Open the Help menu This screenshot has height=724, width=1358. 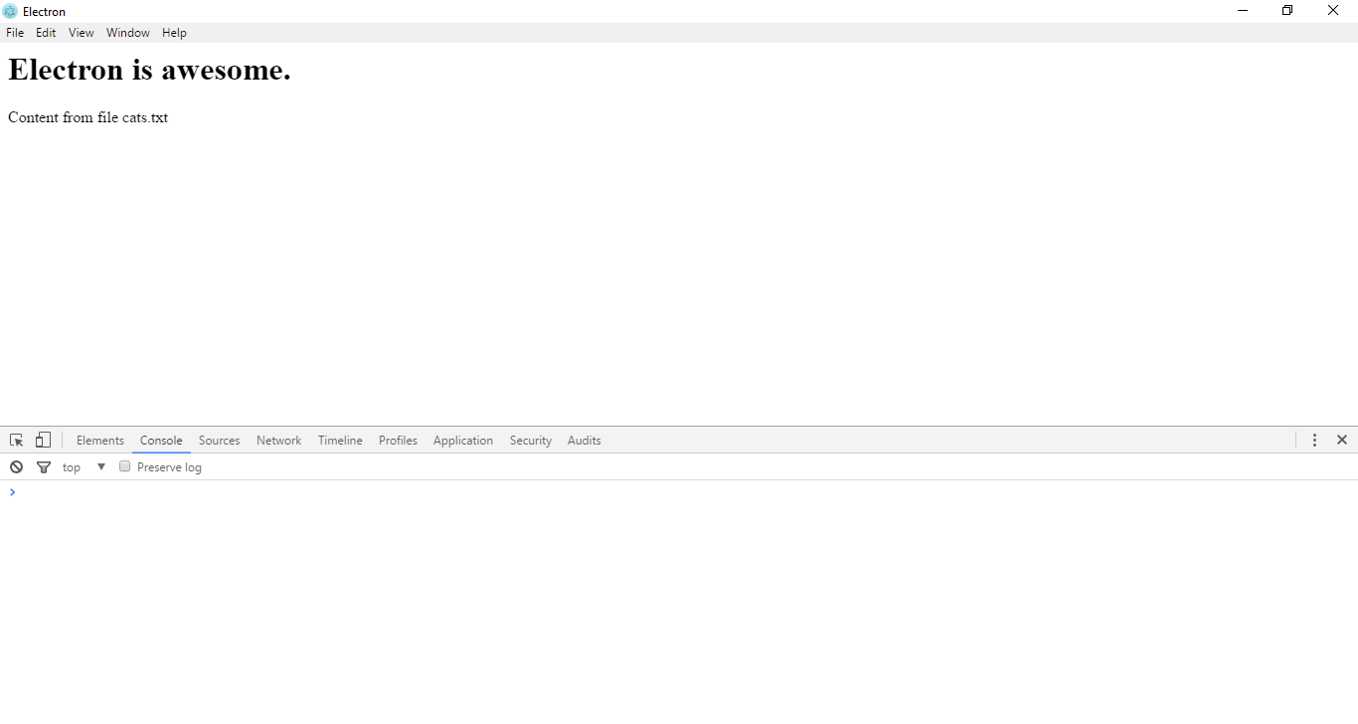[x=174, y=33]
